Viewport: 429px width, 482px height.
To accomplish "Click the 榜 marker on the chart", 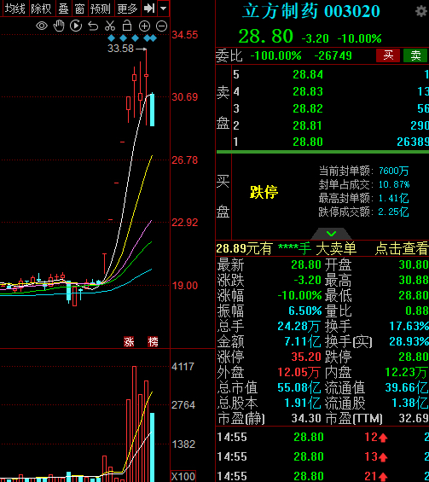I will [153, 341].
